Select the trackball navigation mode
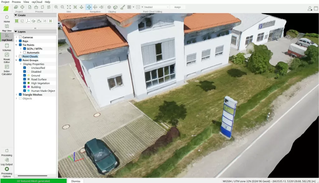The height and width of the screenshot is (183, 319). 95,7
